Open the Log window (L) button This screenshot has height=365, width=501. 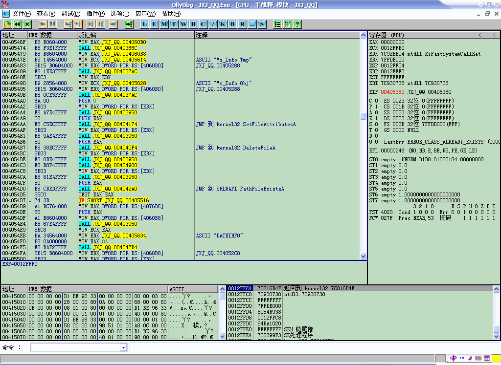click(145, 24)
